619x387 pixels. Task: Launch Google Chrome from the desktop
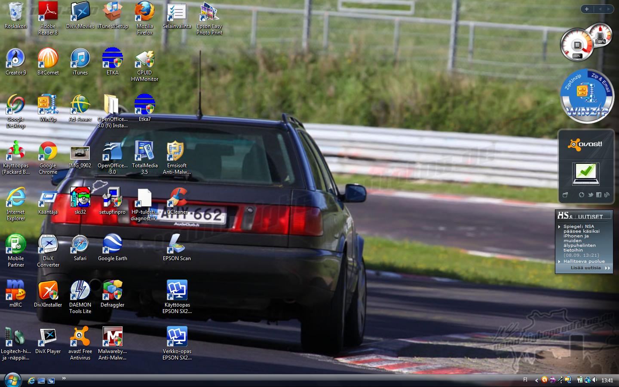pos(48,152)
